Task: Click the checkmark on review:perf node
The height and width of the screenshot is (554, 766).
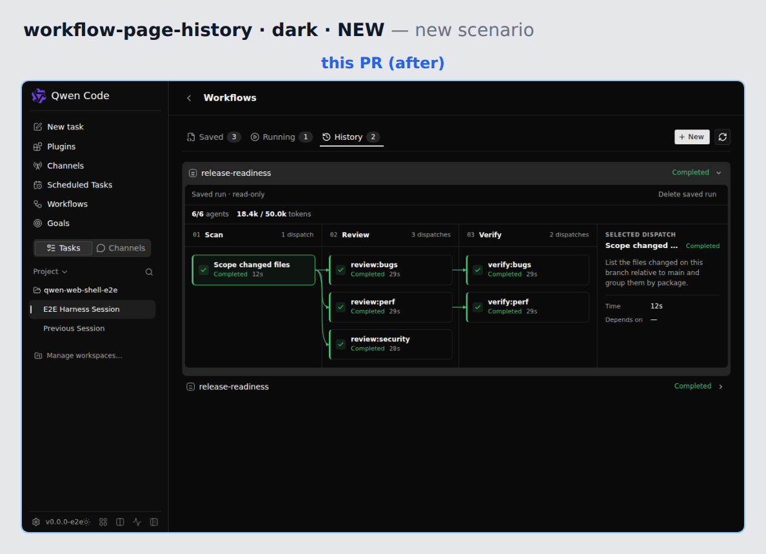Action: pyautogui.click(x=341, y=307)
